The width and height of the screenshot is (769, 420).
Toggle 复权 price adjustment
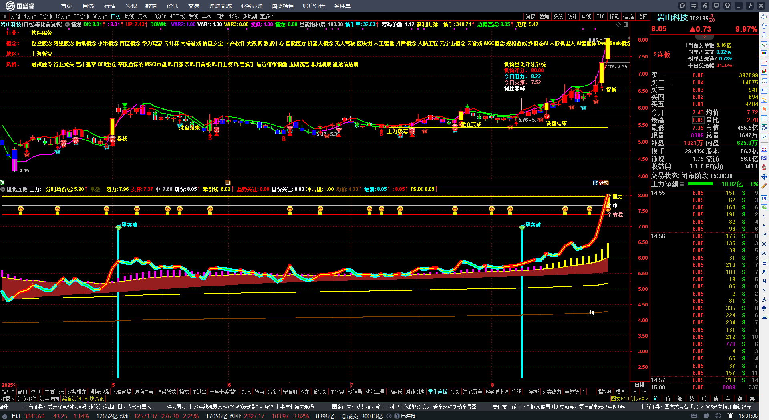(x=531, y=16)
